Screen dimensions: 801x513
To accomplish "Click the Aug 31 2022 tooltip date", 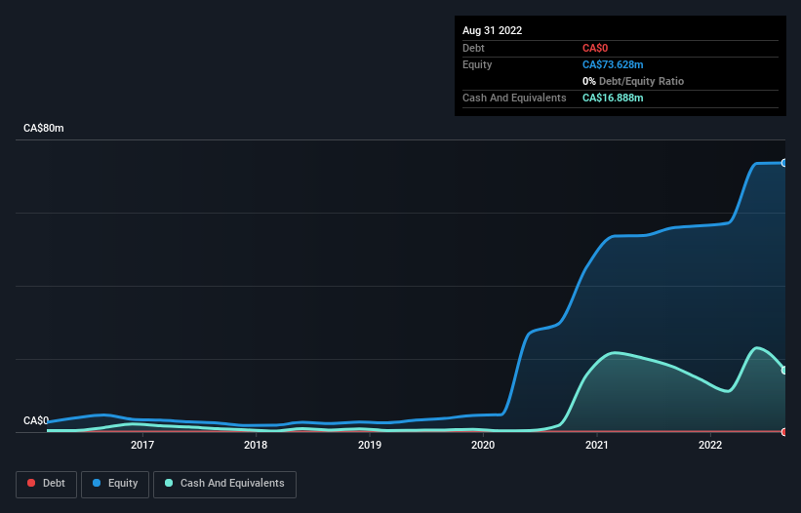I will point(492,30).
